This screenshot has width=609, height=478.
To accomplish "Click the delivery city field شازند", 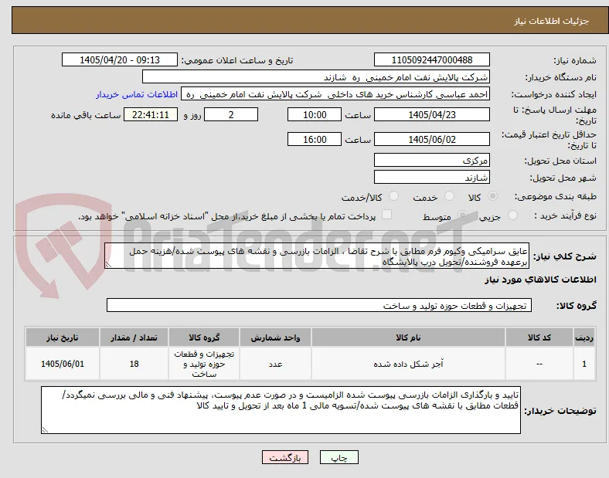I will pyautogui.click(x=431, y=178).
